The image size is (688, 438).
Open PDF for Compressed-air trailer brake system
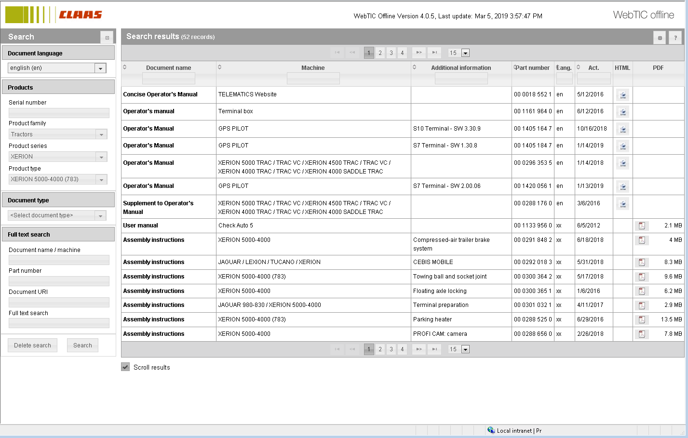pos(642,240)
